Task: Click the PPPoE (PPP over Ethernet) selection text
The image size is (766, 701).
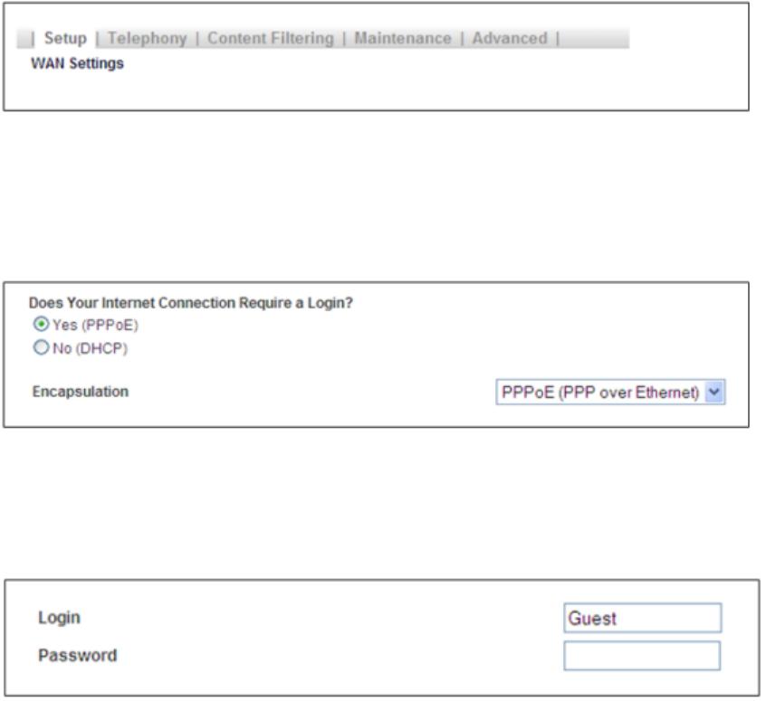Action: (x=599, y=393)
